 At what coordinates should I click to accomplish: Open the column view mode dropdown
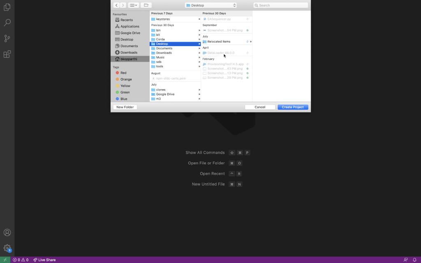coord(133,5)
